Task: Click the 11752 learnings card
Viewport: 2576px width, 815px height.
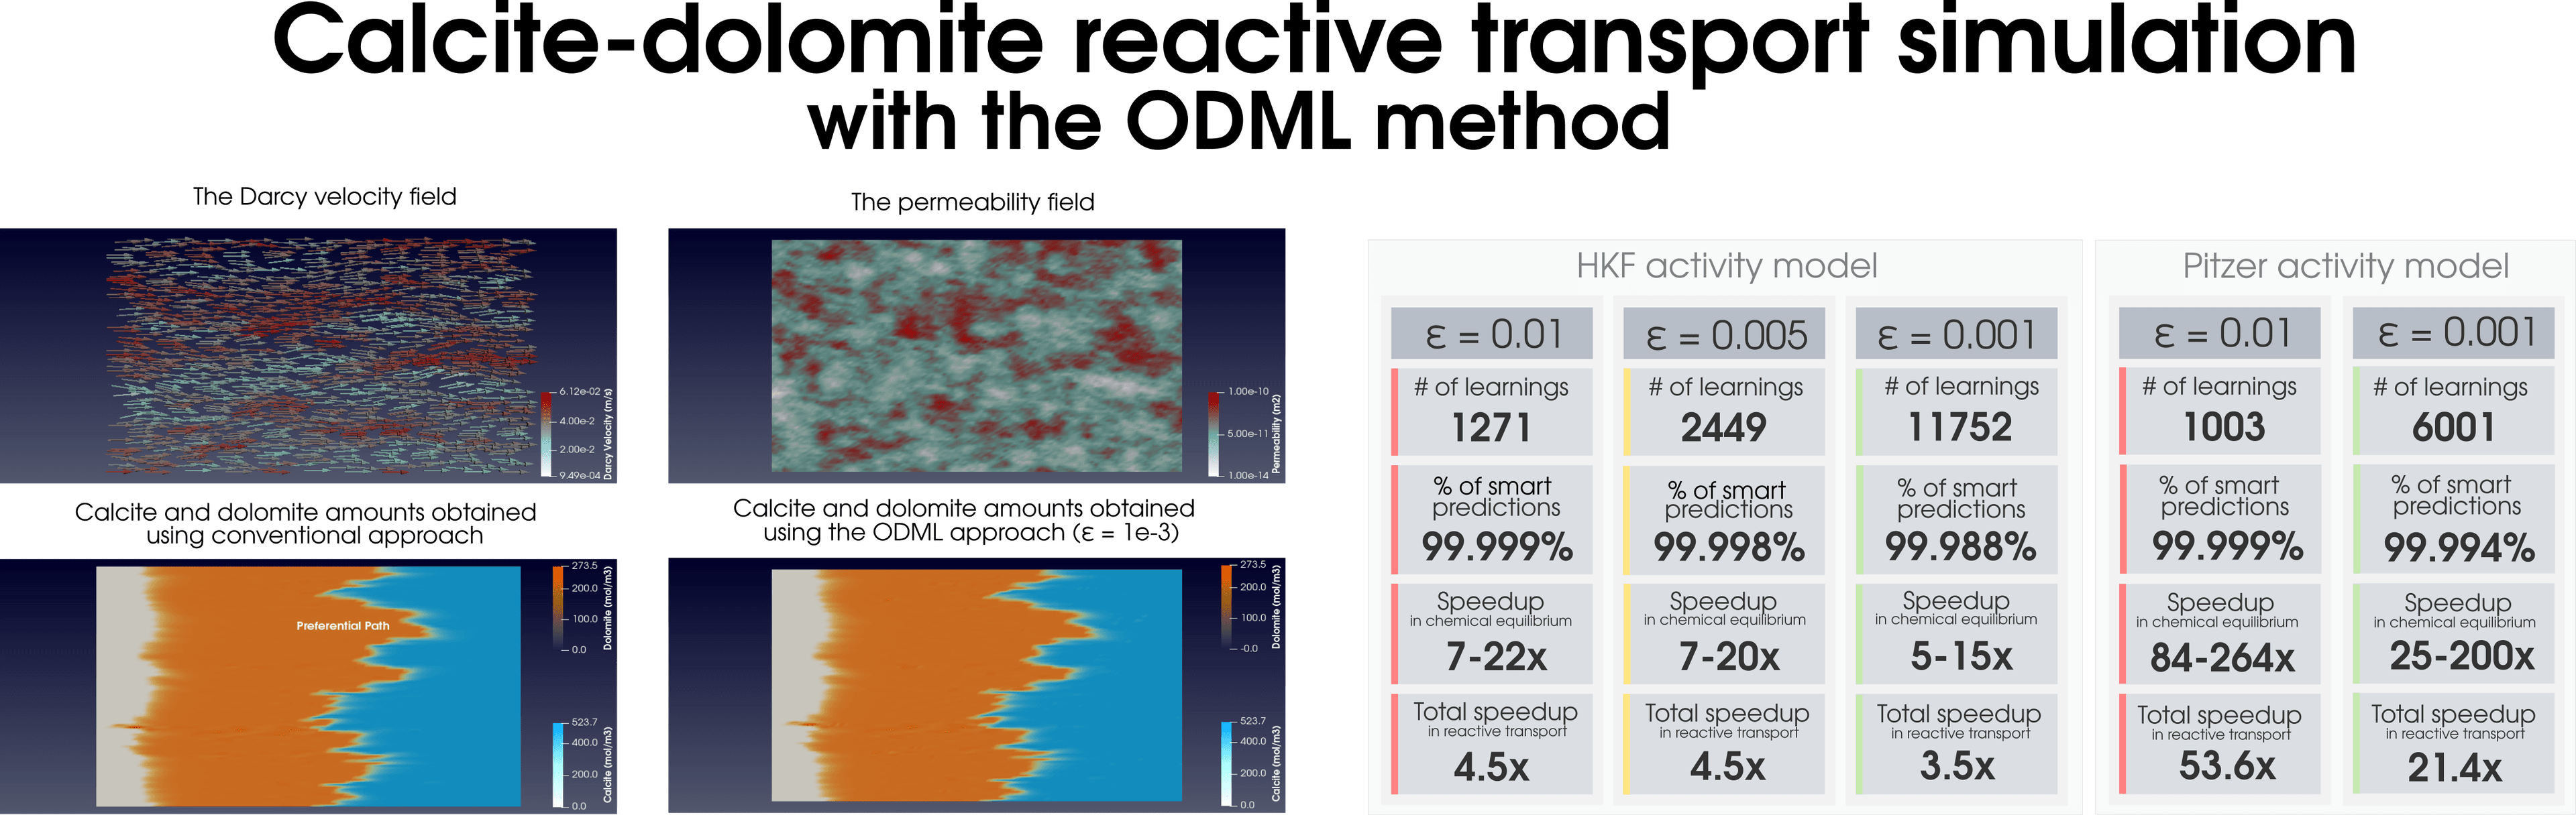Action: [x=1956, y=412]
